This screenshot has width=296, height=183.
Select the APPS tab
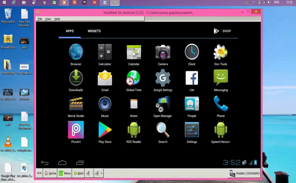click(70, 31)
